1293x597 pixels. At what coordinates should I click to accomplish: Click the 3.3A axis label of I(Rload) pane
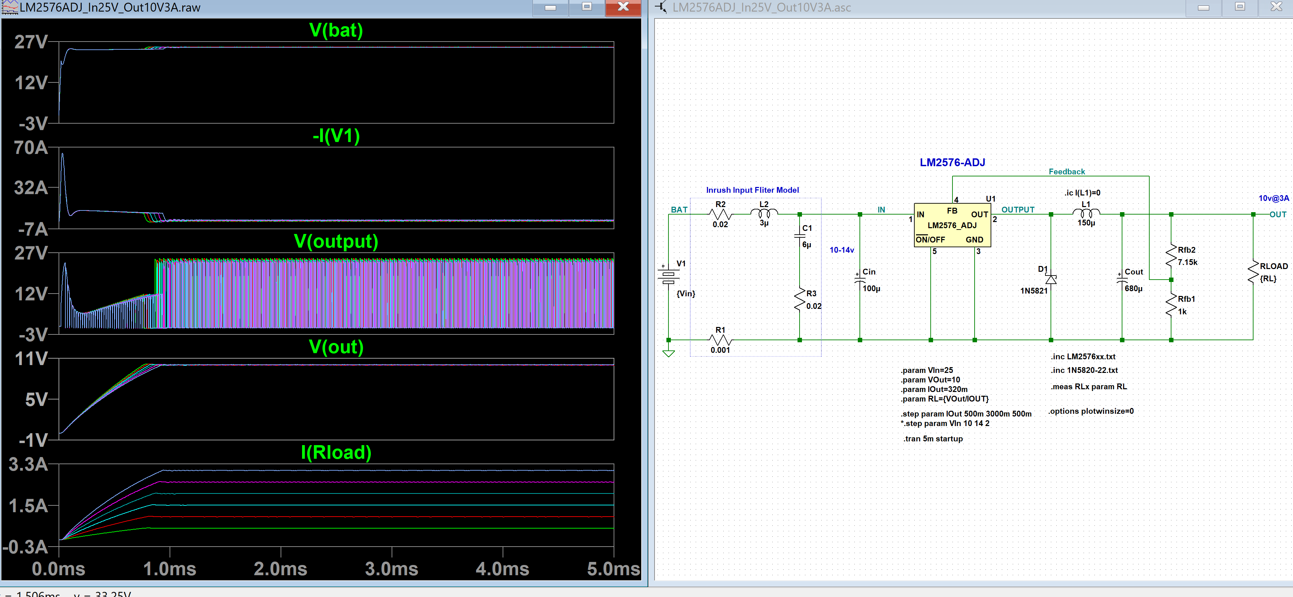(29, 465)
